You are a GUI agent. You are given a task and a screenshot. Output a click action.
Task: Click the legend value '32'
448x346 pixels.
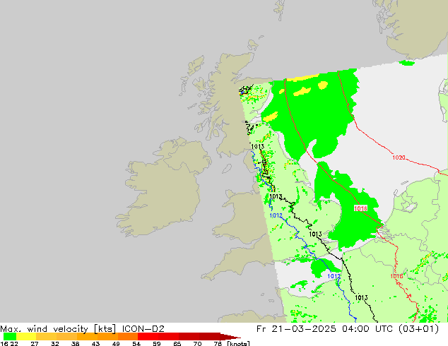[55, 343]
